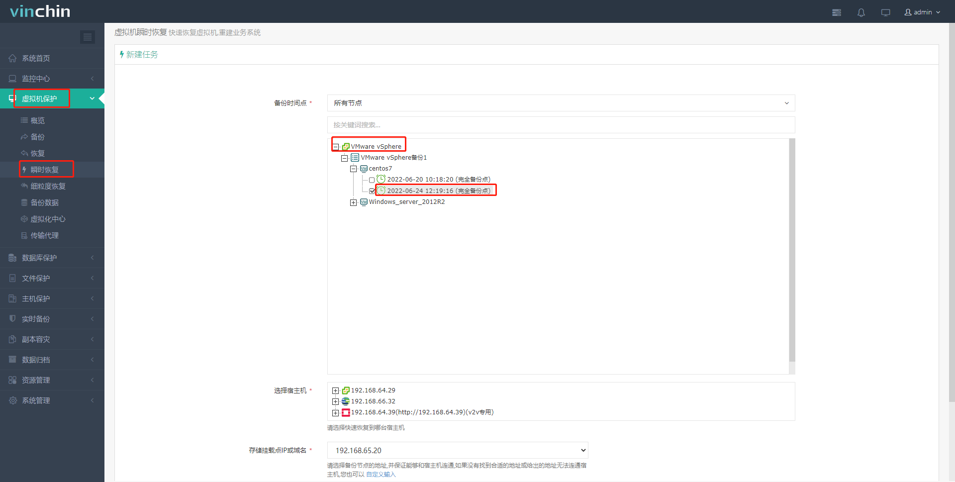This screenshot has height=482, width=955.
Task: Collapse the 虚拟机保护 menu
Action: [x=52, y=98]
